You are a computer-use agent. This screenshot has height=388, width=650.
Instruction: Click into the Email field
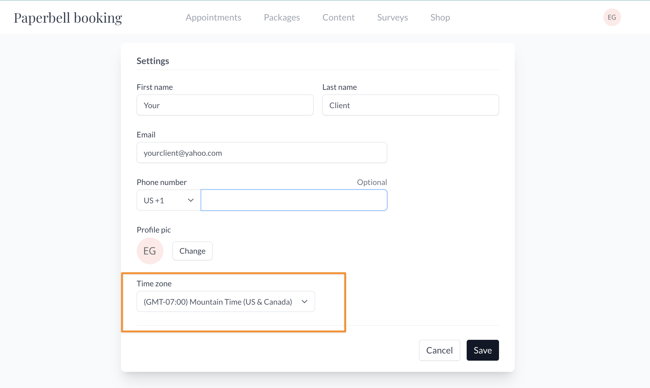(x=262, y=153)
